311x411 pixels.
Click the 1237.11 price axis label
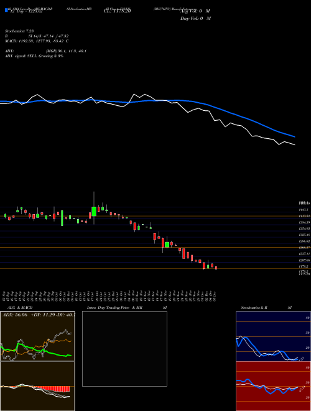click(304, 253)
